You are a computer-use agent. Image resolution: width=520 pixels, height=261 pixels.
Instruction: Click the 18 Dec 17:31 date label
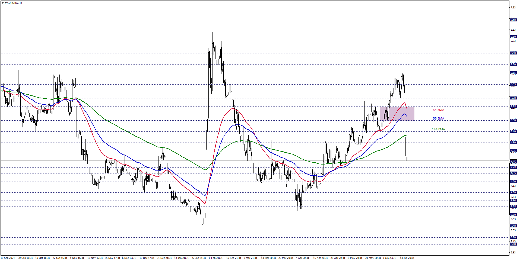147,258
